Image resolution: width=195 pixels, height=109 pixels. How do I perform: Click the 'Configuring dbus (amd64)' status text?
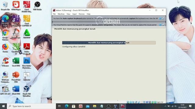(74, 47)
